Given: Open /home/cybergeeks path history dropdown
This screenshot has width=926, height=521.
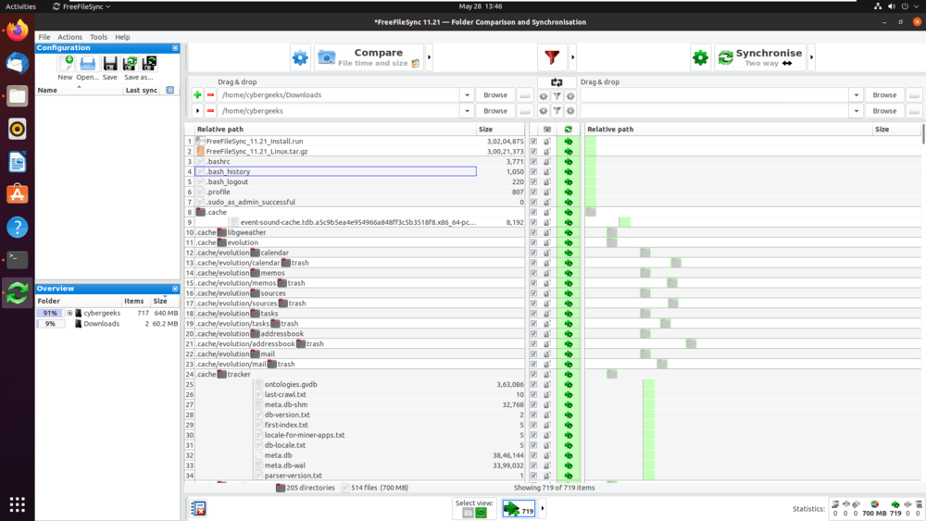Looking at the screenshot, I should pyautogui.click(x=467, y=111).
